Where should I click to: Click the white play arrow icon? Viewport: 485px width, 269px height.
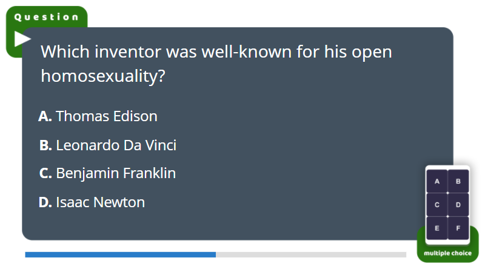[x=22, y=39]
